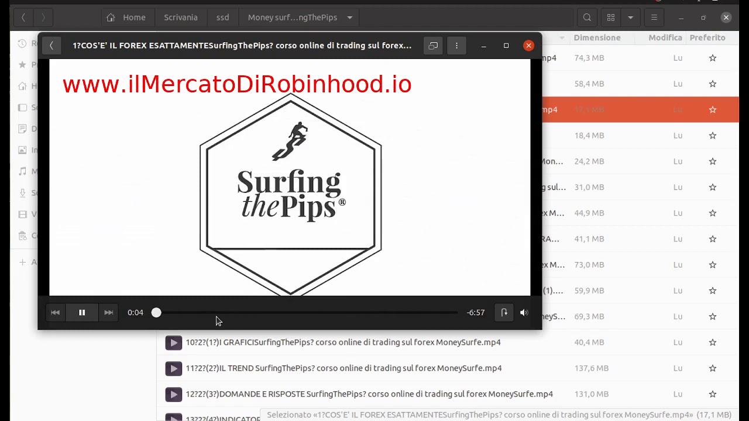Click the remaining time -6:57 label

coord(476,313)
